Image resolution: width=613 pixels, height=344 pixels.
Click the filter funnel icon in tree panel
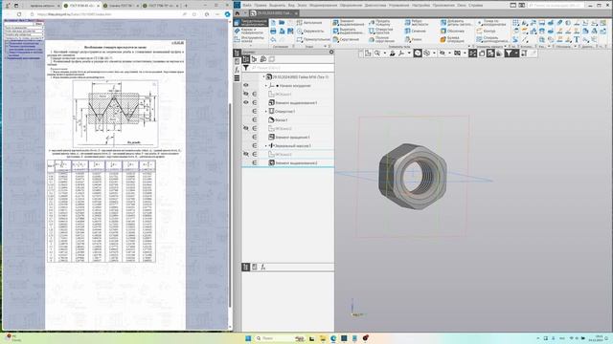[x=245, y=68]
